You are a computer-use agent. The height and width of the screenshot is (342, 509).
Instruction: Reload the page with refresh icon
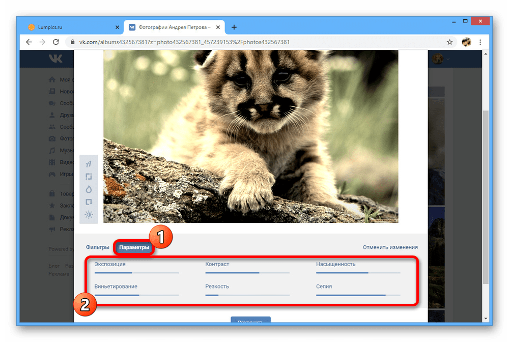coord(56,42)
